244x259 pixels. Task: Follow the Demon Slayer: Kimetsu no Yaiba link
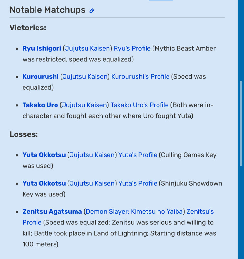pyautogui.click(x=134, y=212)
